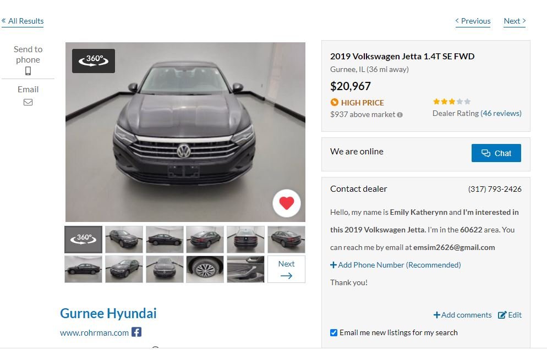Select the wheel close-up thumbnail
Image resolution: width=547 pixels, height=350 pixels.
click(205, 269)
